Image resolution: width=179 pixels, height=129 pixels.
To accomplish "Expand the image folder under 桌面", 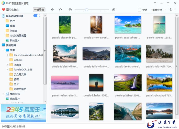I will click(x=8, y=65).
